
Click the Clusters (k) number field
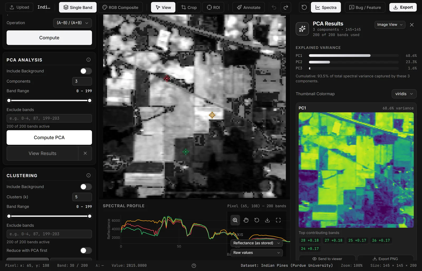click(82, 197)
